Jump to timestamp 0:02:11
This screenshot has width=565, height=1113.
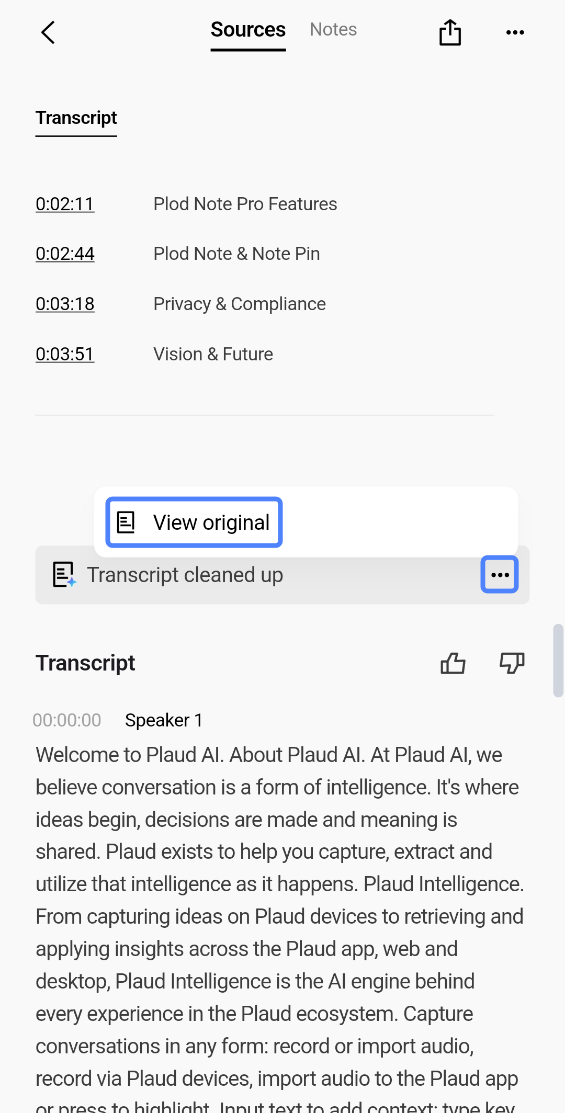coord(65,204)
